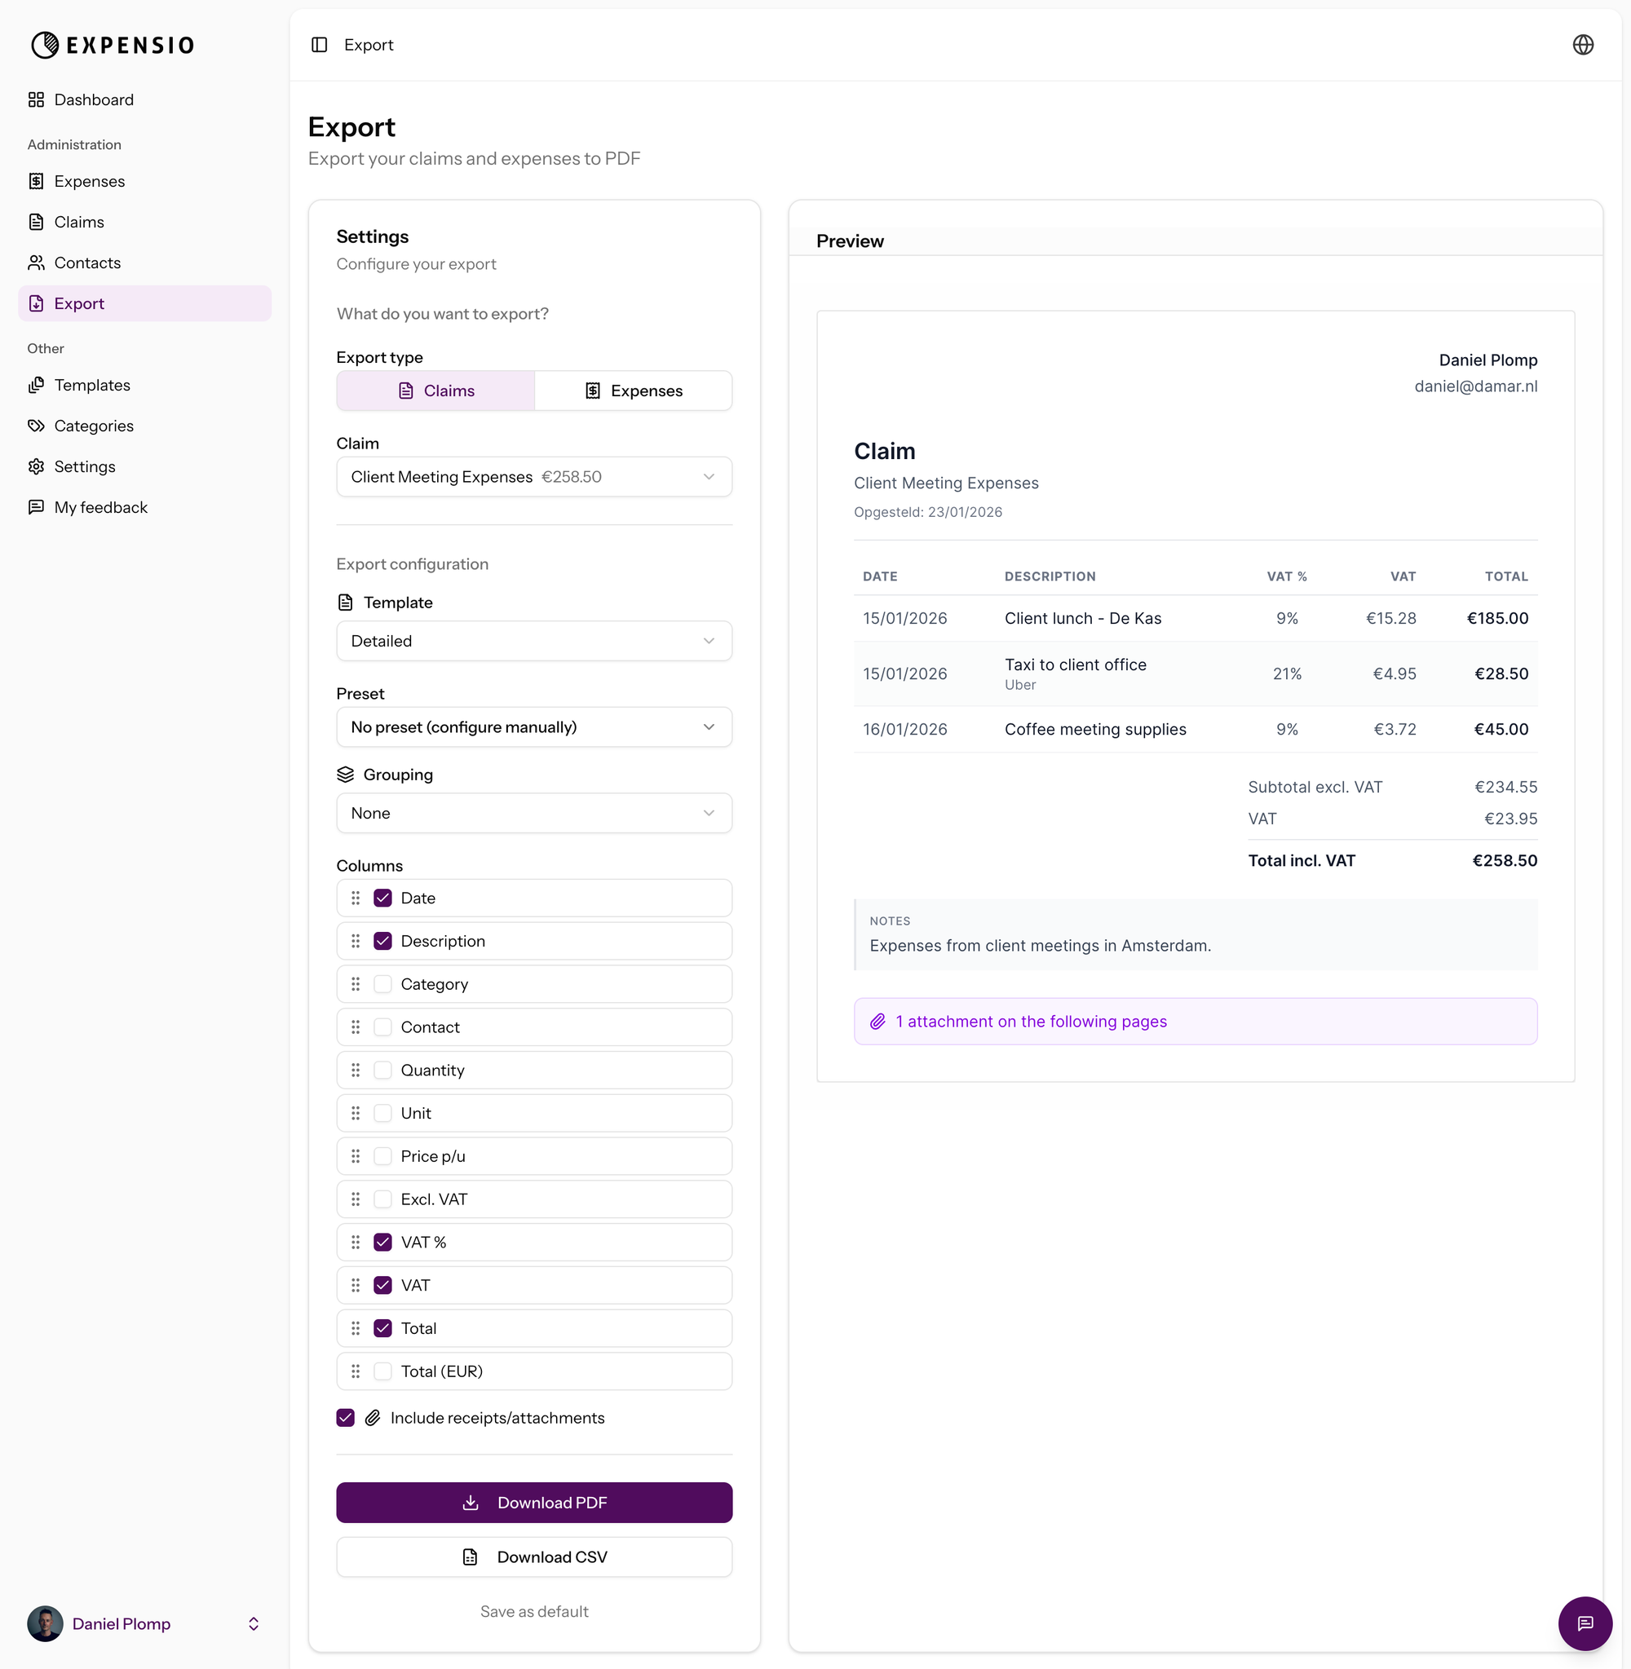The height and width of the screenshot is (1669, 1631).
Task: Go to Categories in sidebar
Action: [93, 426]
